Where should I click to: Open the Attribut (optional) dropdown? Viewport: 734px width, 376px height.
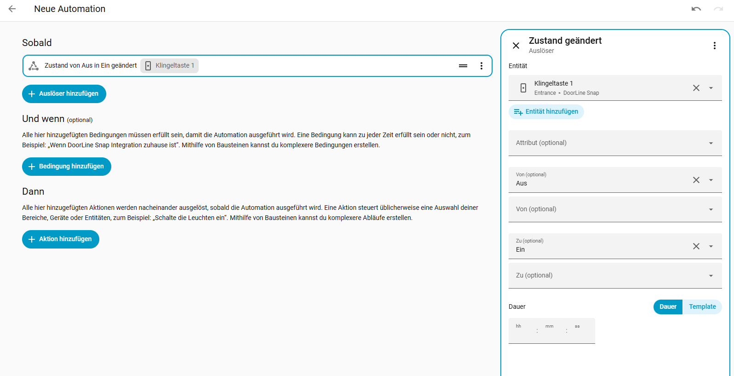615,143
